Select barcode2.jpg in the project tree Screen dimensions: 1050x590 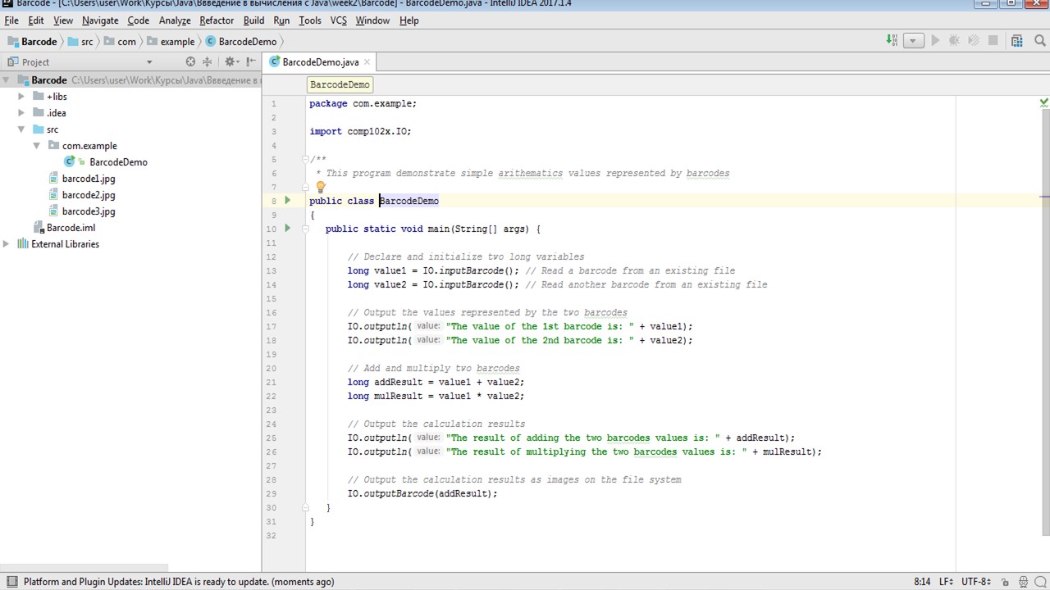pyautogui.click(x=89, y=195)
